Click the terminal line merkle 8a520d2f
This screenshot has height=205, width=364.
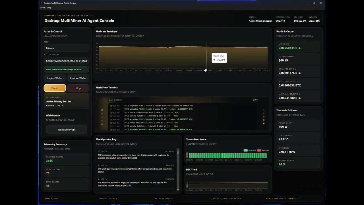[x=150, y=126]
